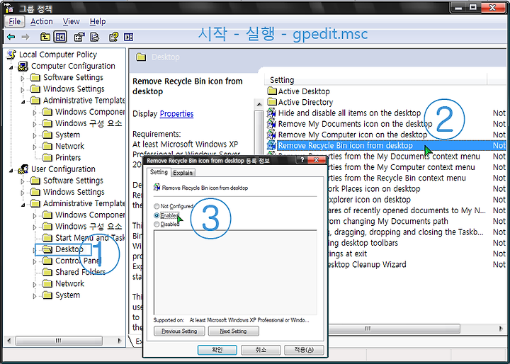Click the settings list horizontal scrollbar thumb
This screenshot has width=510, height=364.
click(x=394, y=329)
